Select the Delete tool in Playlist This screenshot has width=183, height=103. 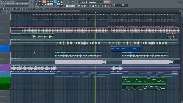coord(10,9)
